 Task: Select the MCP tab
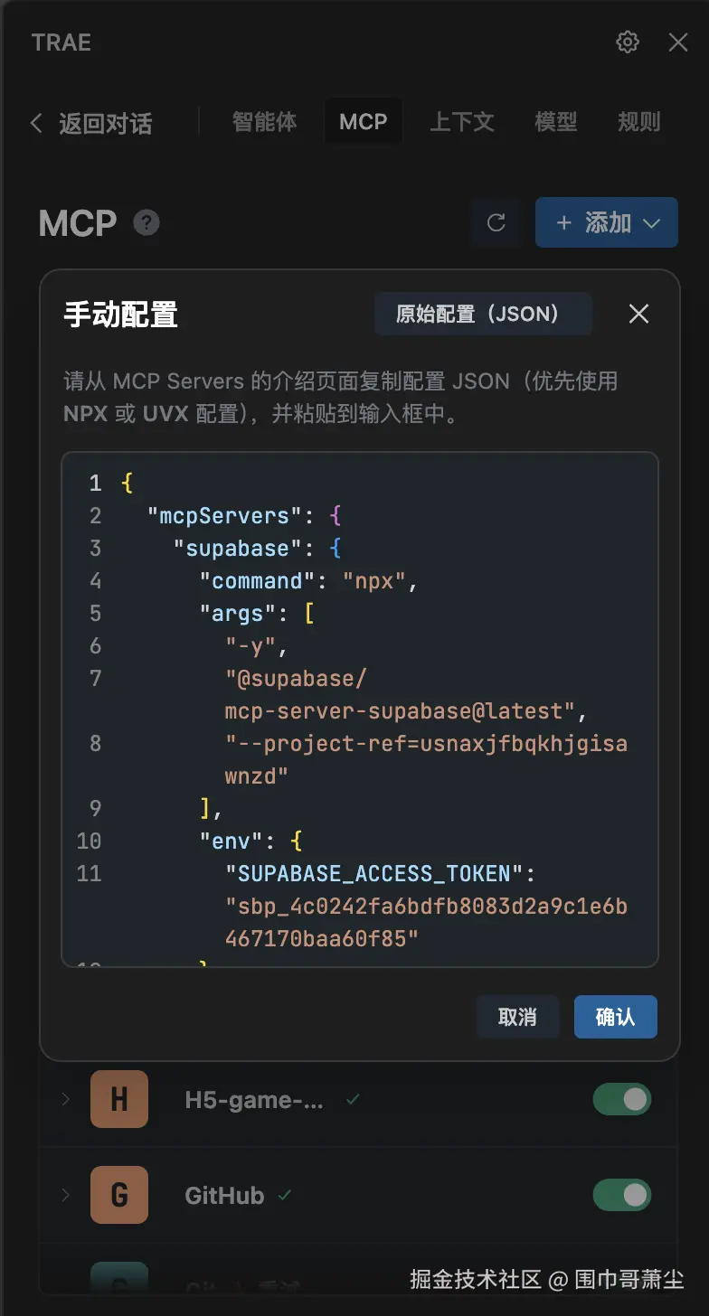pyautogui.click(x=363, y=122)
